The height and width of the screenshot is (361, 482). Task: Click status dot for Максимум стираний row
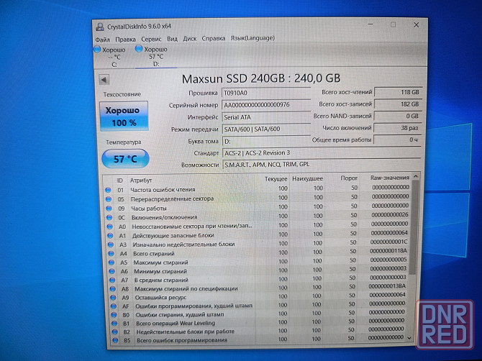(x=112, y=262)
